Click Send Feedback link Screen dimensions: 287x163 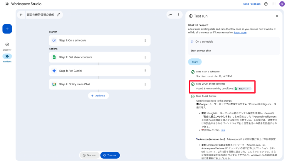coord(252,4)
